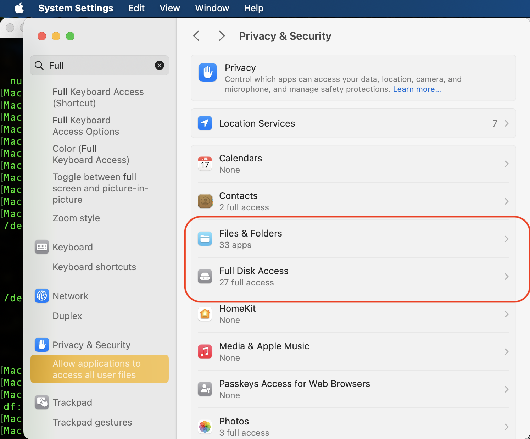Click the Location Services count 7
Screen dimensions: 530x439
click(x=495, y=123)
